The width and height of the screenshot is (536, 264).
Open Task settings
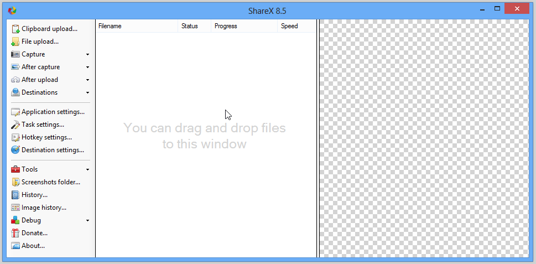click(x=43, y=125)
